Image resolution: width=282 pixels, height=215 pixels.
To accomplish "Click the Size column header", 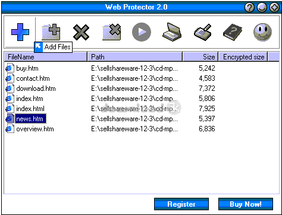I will 200,57.
